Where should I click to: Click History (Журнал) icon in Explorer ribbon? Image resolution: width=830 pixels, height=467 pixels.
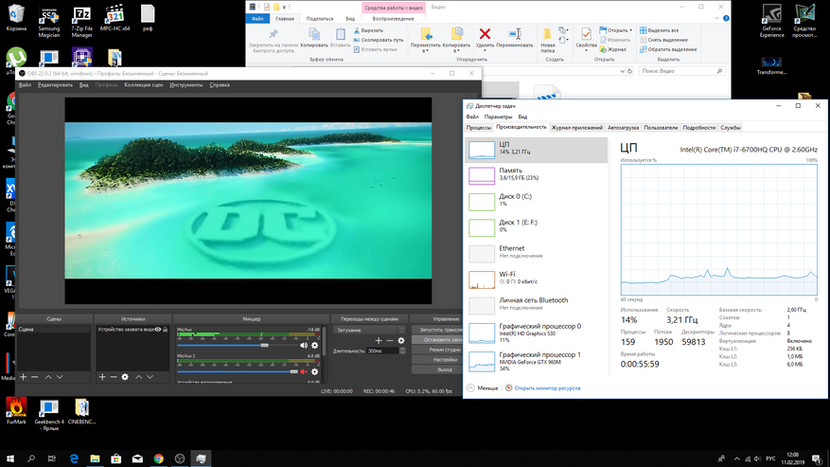(x=613, y=49)
